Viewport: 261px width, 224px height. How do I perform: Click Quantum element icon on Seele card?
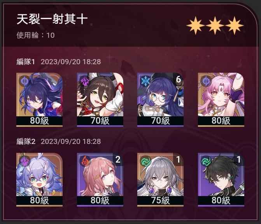click(25, 81)
